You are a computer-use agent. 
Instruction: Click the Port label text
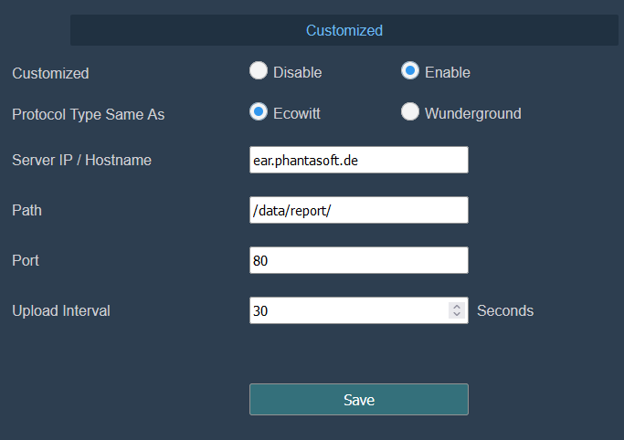(26, 261)
